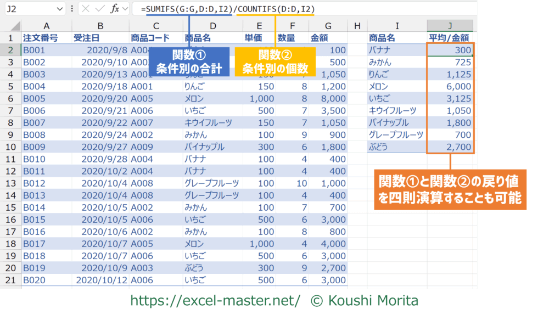Image resolution: width=549 pixels, height=309 pixels.
Task: Select row 11 header
Action: coord(10,159)
